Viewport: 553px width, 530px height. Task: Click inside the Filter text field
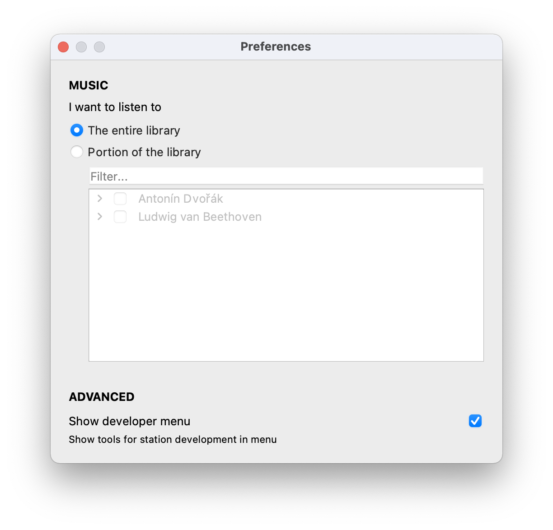click(286, 176)
